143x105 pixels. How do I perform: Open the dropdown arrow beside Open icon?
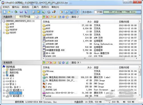12,12
